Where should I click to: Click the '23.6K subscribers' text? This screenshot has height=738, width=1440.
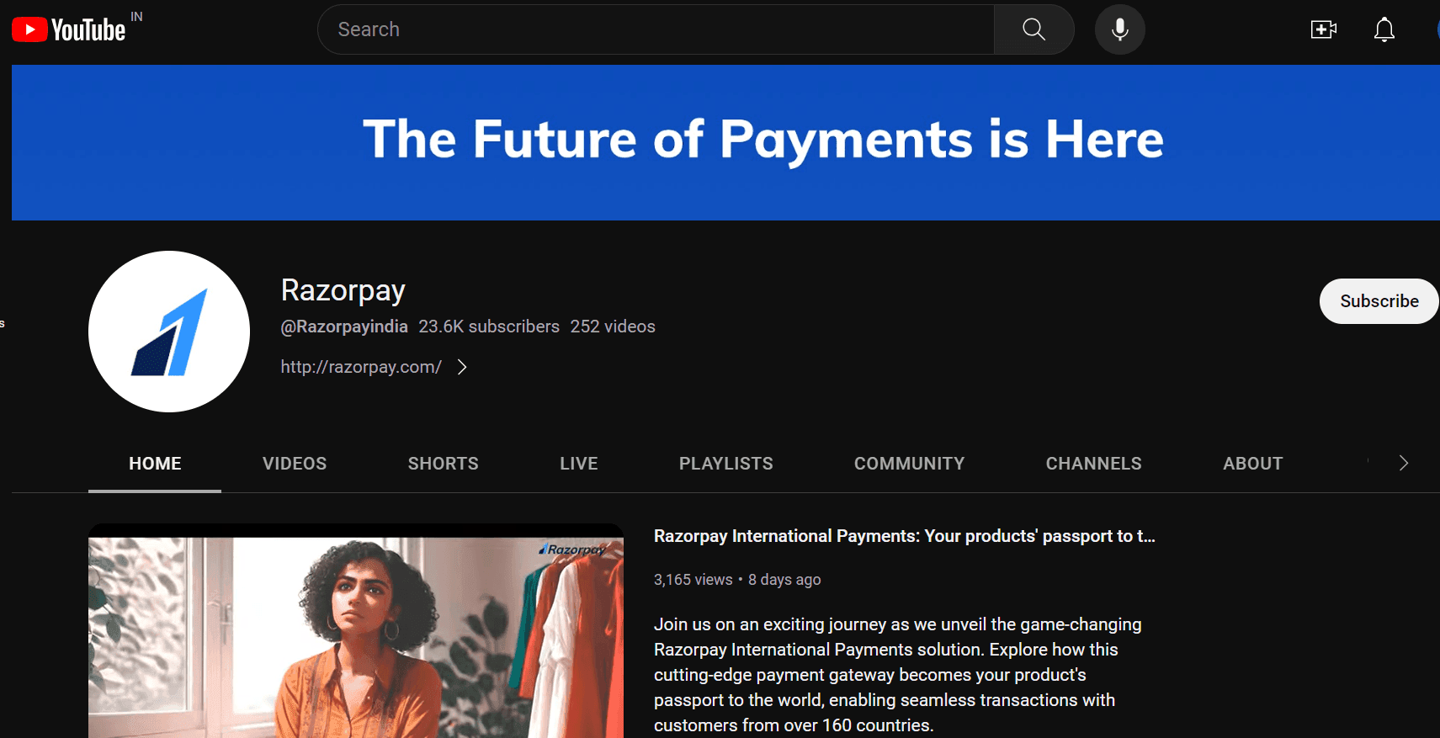(489, 327)
